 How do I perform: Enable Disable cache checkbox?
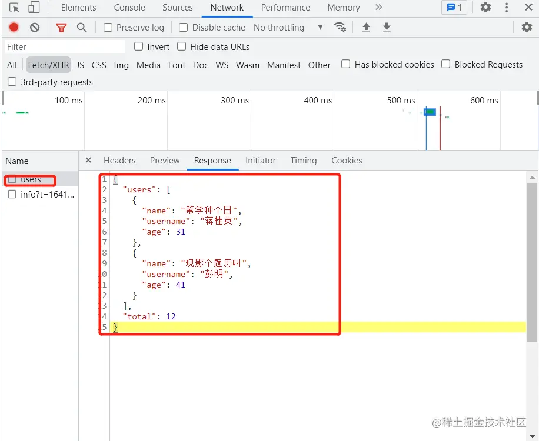pyautogui.click(x=183, y=28)
